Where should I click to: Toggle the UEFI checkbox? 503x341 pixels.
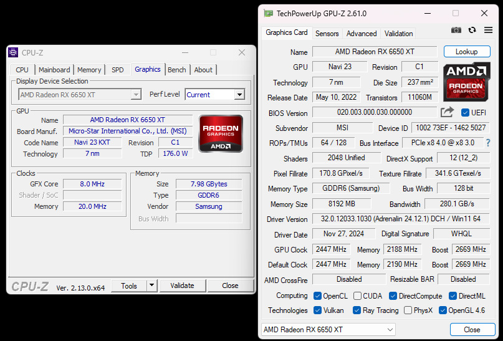tap(465, 113)
